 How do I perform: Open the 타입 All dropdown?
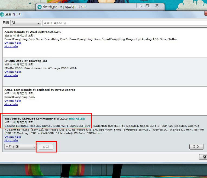click(x=26, y=23)
